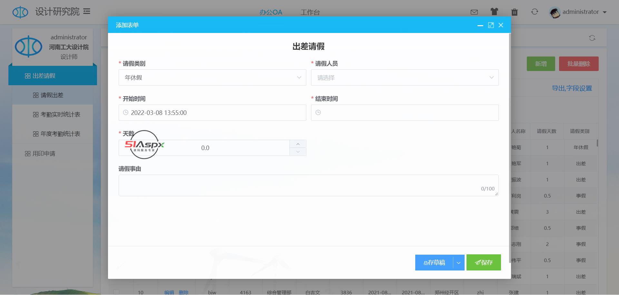Viewport: 619px width, 295px height.
Task: Tick the checkbox in table row 10
Action: [116, 292]
